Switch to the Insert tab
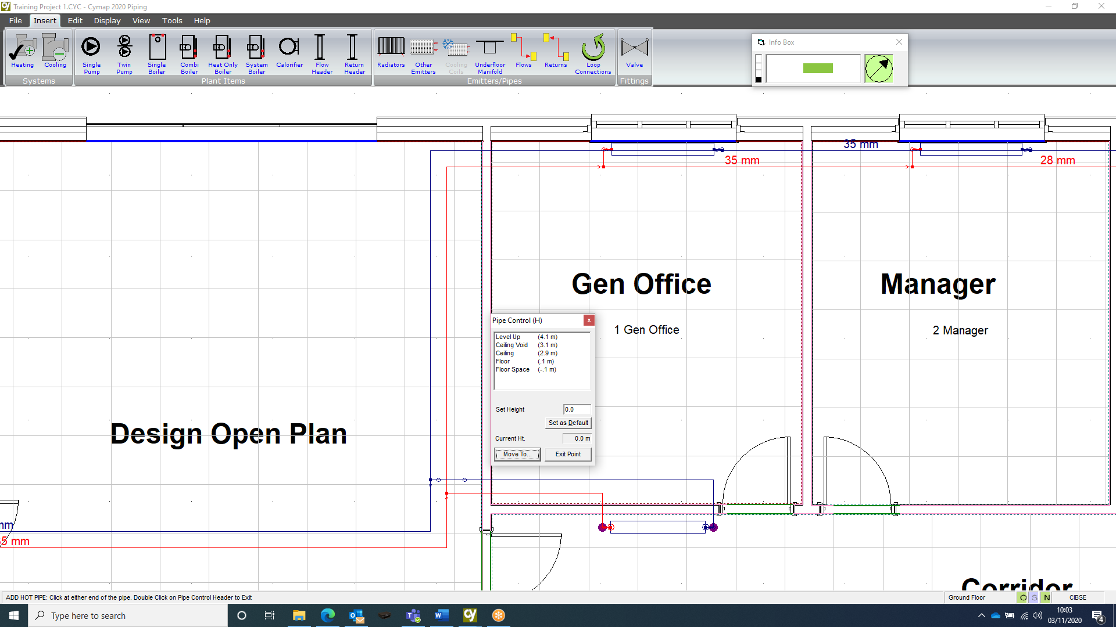Viewport: 1116px width, 627px height. click(45, 20)
